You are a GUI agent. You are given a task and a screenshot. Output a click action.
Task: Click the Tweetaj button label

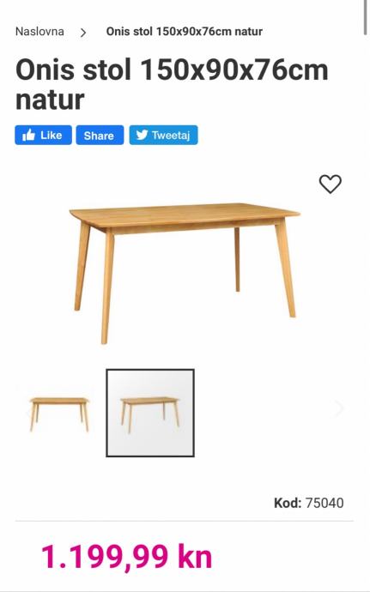pyautogui.click(x=171, y=136)
